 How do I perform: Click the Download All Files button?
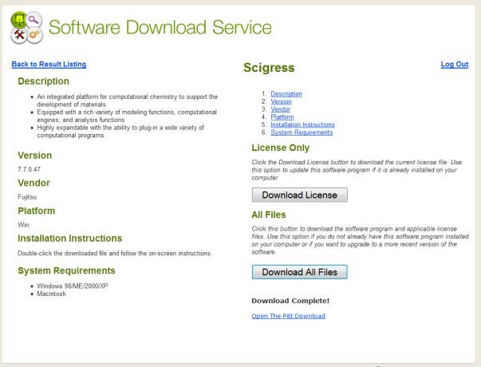point(300,272)
